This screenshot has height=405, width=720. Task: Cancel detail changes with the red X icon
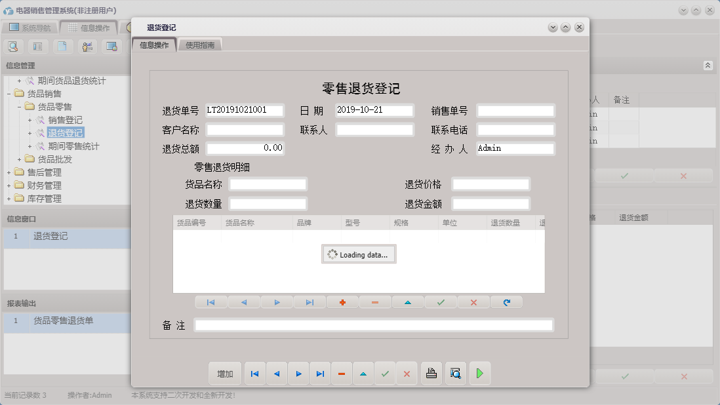(x=473, y=302)
